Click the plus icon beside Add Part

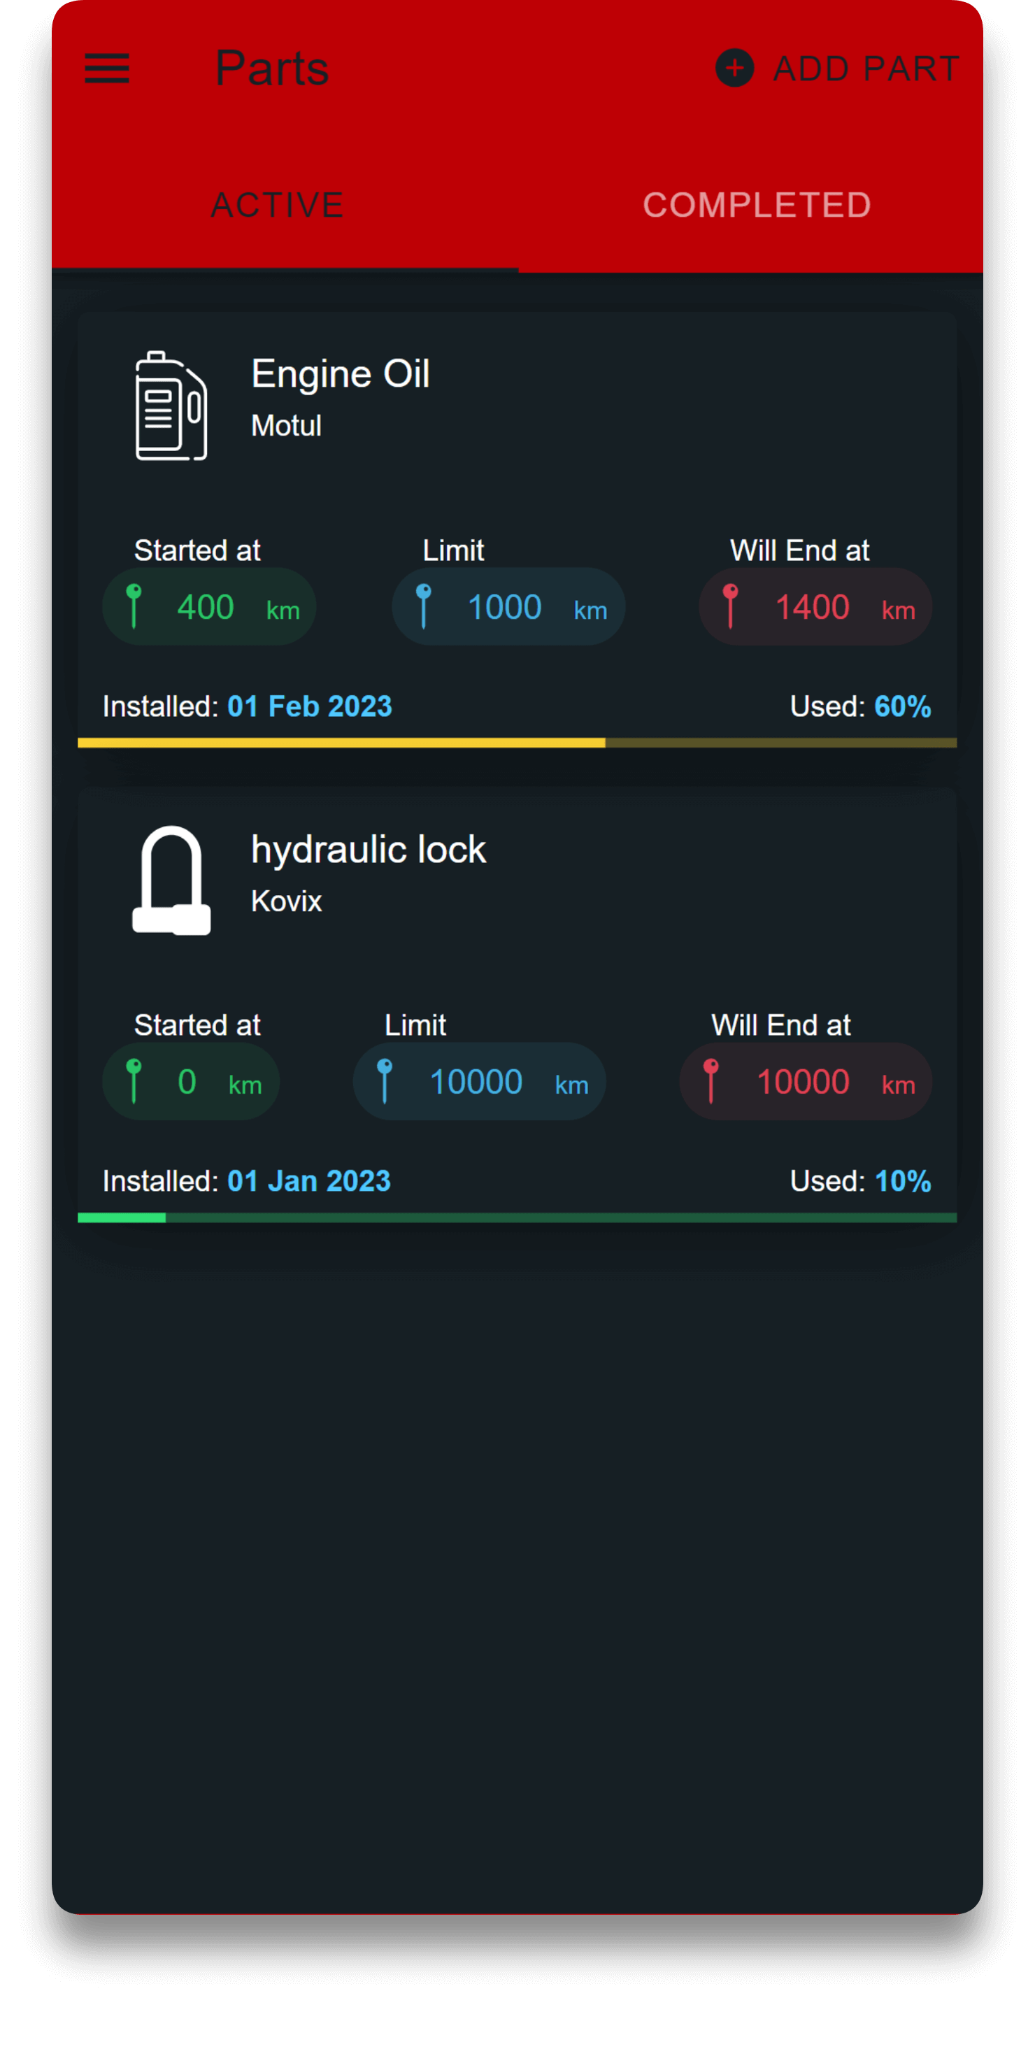(x=734, y=69)
